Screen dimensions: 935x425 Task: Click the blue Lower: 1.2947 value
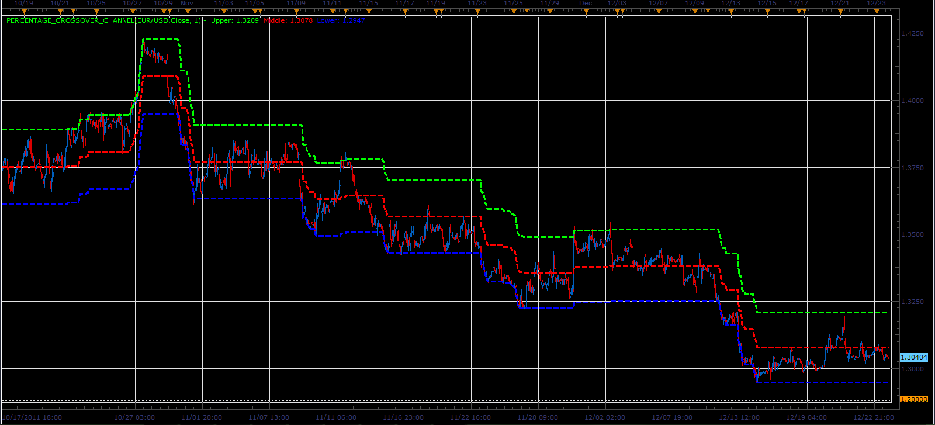click(341, 20)
